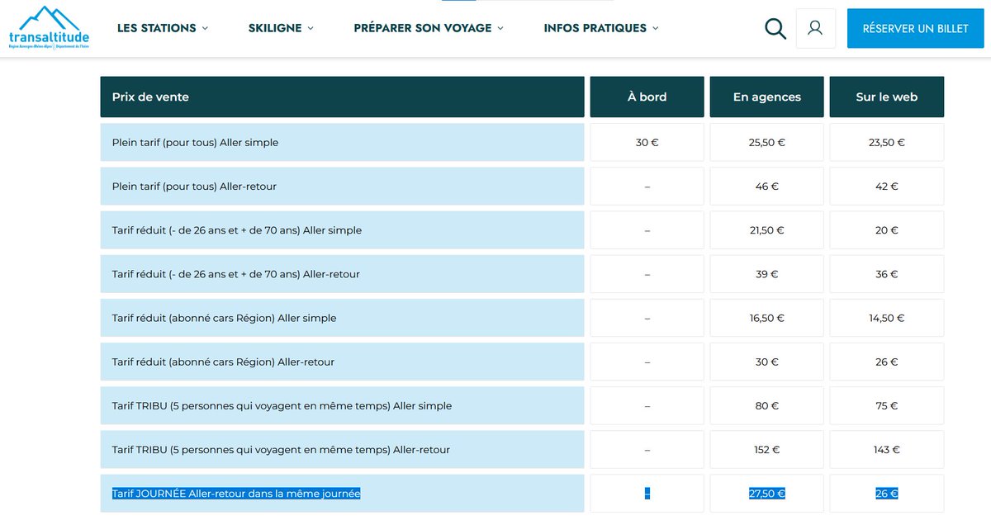Expand chevron next to Infos pratiques
Viewport: 991px width, 525px height.
click(x=656, y=28)
